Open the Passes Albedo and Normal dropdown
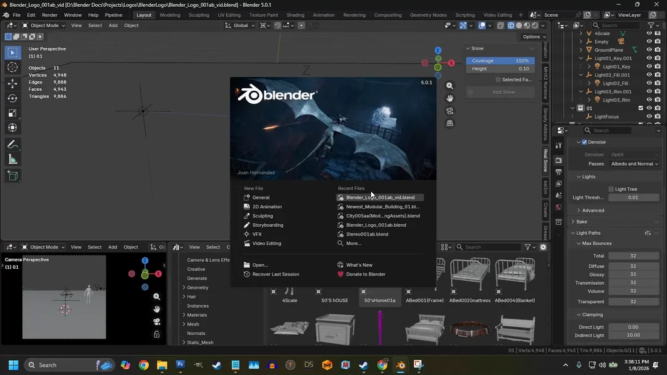Image resolution: width=667 pixels, height=375 pixels. [x=634, y=164]
